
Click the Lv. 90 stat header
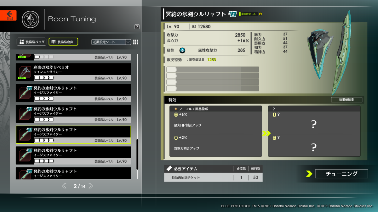173,27
